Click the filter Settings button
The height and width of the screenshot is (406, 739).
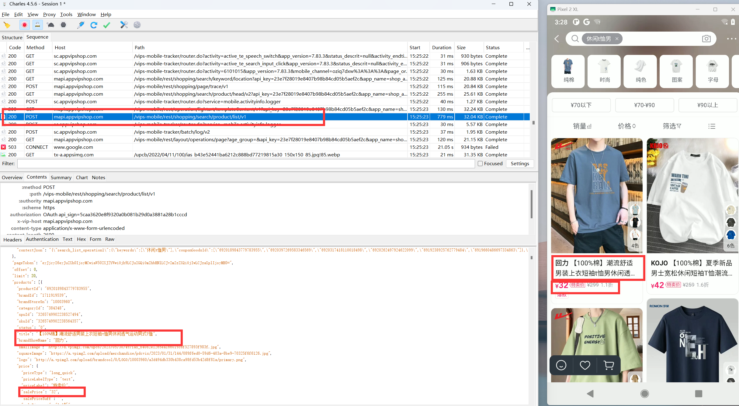520,164
